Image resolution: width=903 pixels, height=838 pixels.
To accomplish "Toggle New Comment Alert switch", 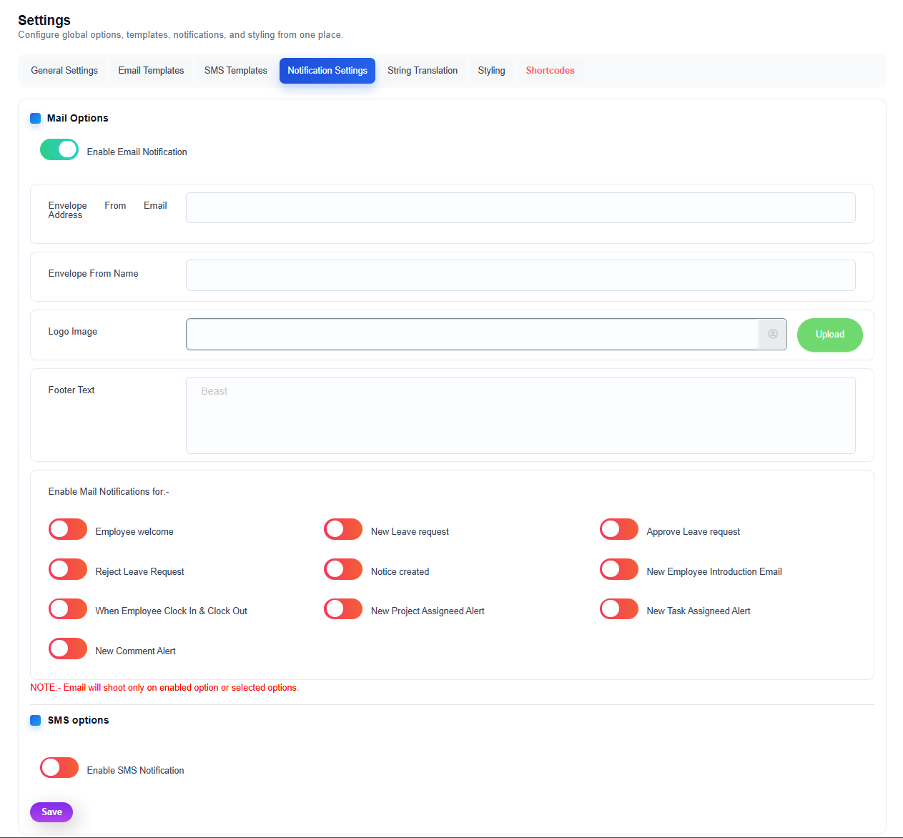I will [68, 649].
